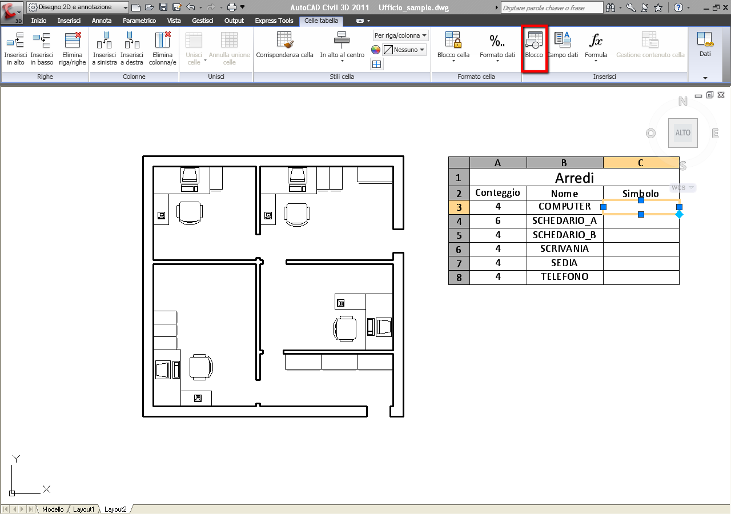Save the drawing with the floppy icon

click(163, 7)
